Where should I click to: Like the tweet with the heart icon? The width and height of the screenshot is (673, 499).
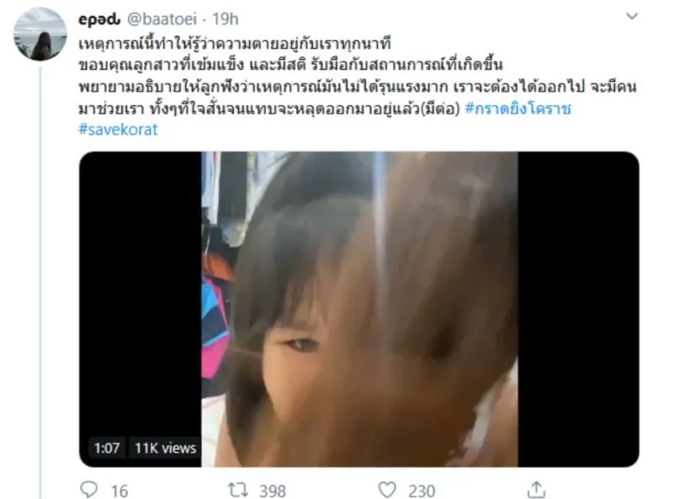coord(387,490)
